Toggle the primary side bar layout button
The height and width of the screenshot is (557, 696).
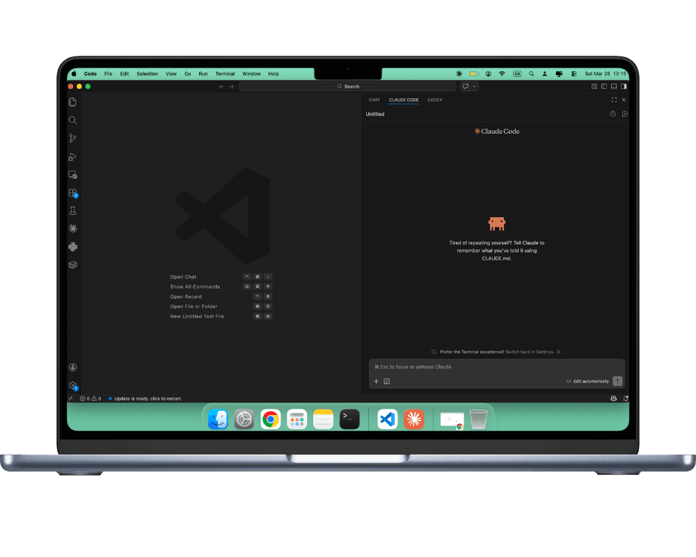pos(604,86)
